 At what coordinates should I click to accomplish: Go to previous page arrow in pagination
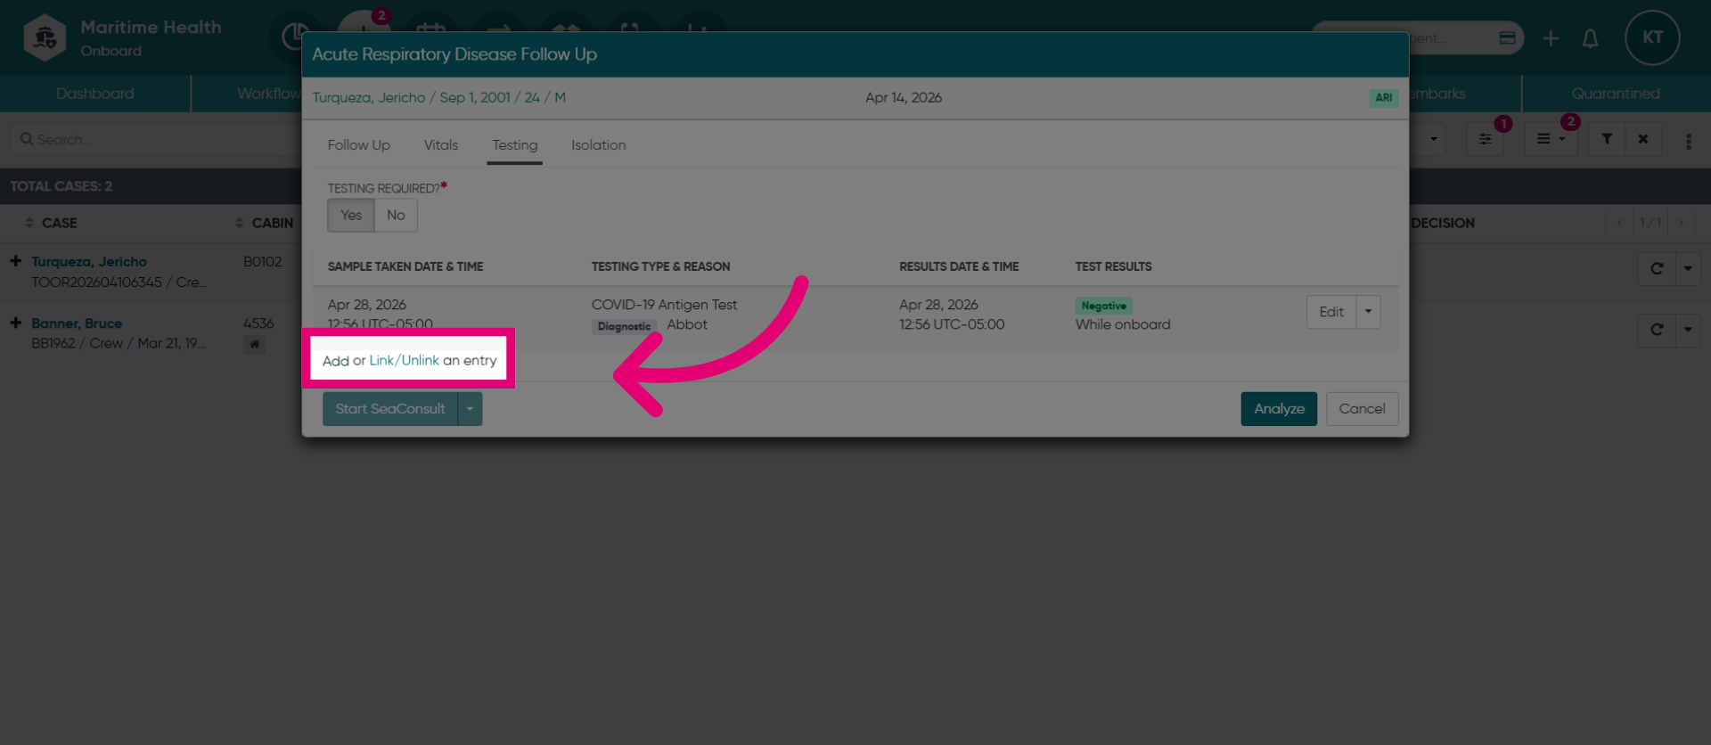tap(1619, 223)
